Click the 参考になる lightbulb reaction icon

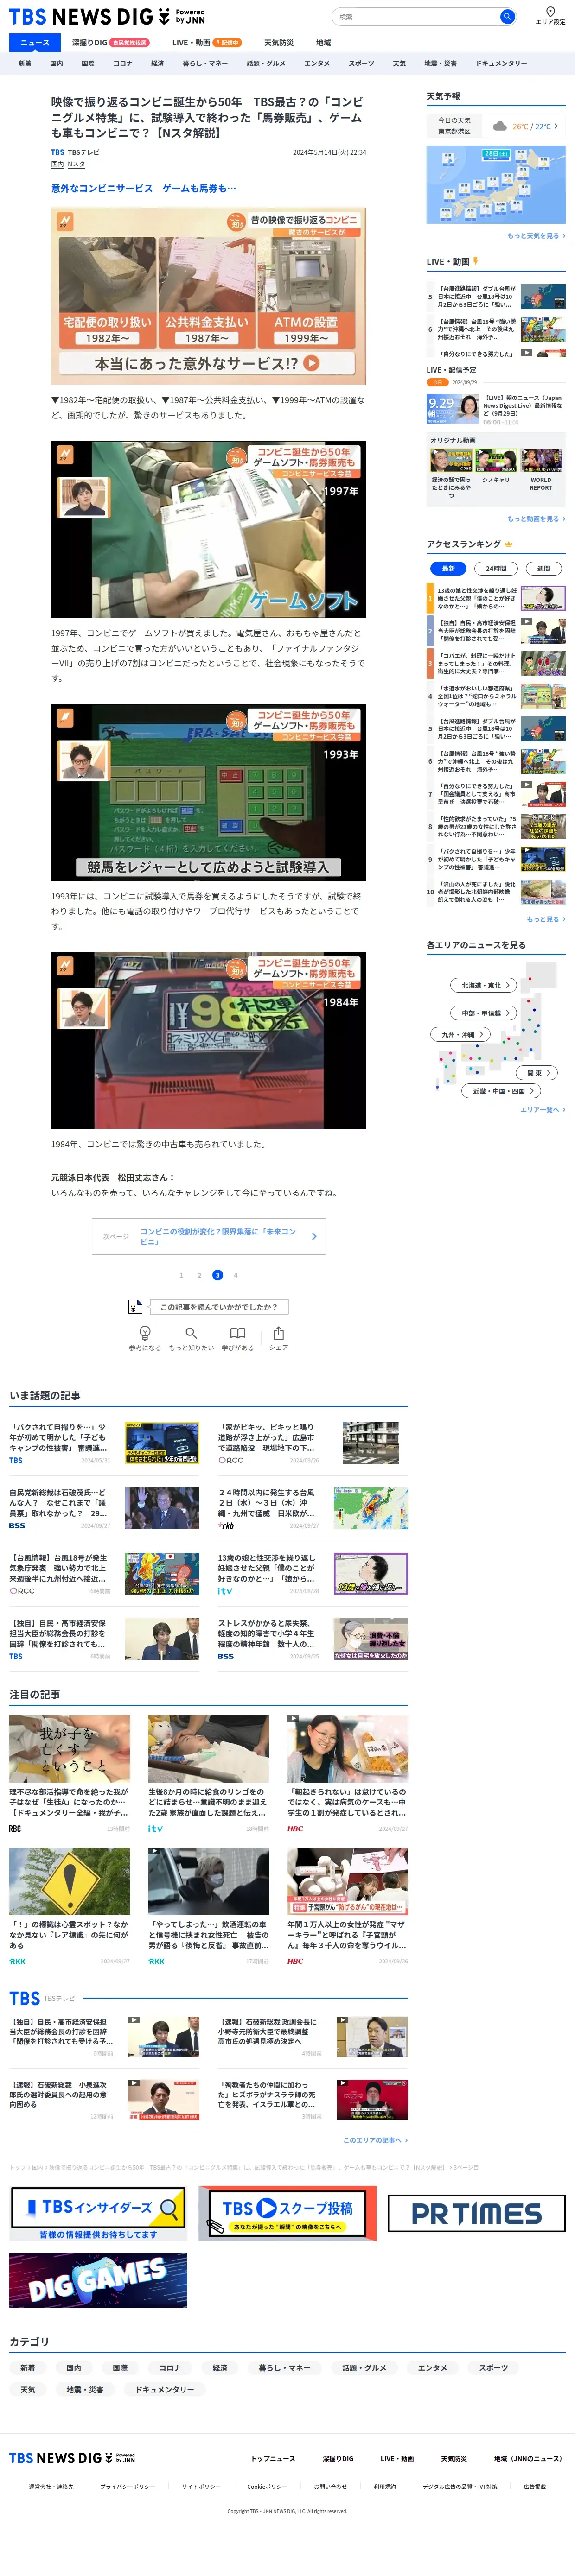click(145, 1333)
